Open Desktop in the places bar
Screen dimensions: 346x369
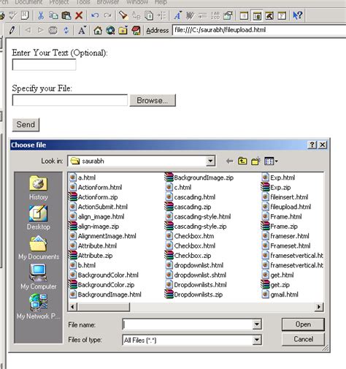(x=39, y=218)
